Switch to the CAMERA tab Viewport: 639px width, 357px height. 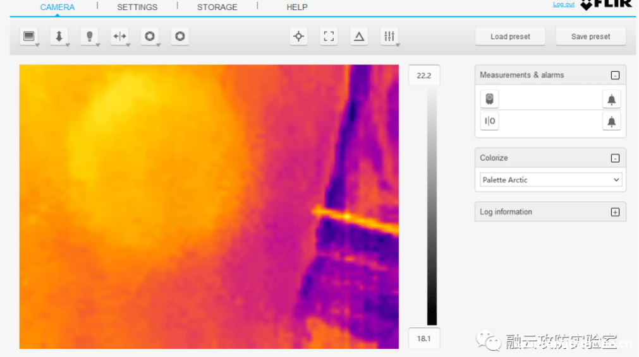tap(58, 8)
